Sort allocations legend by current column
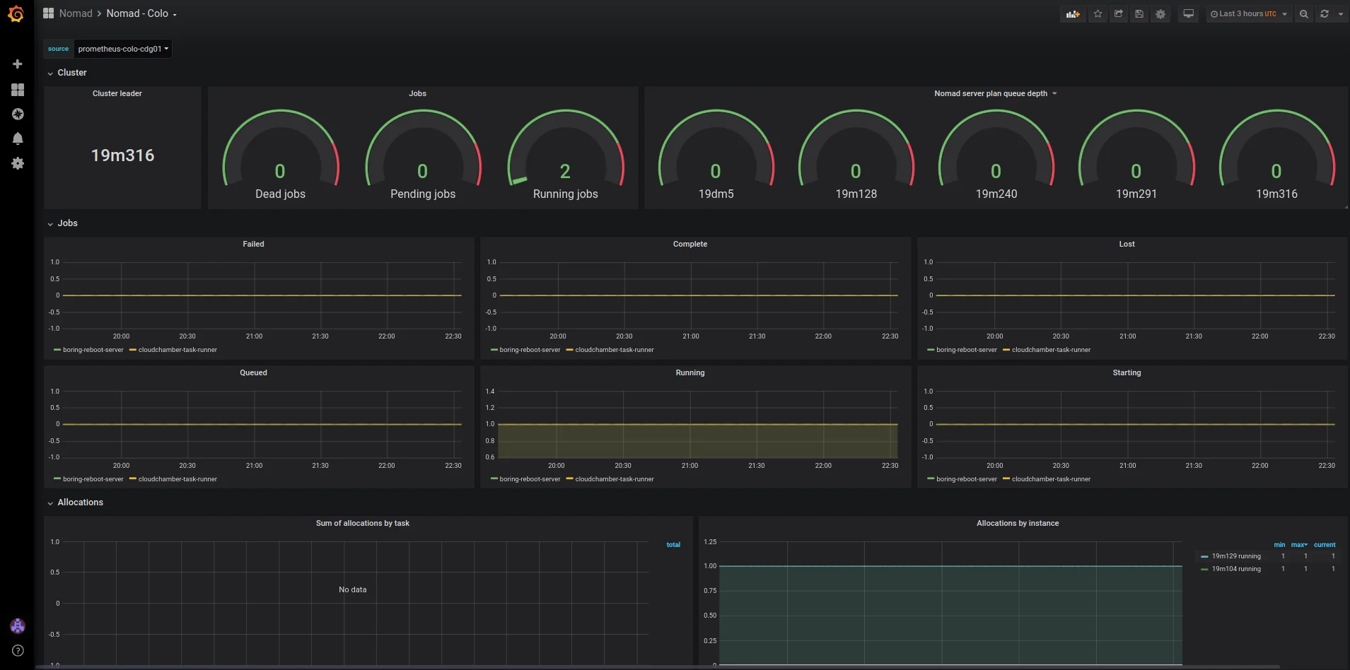Screen dimensions: 1350x670 point(1325,545)
